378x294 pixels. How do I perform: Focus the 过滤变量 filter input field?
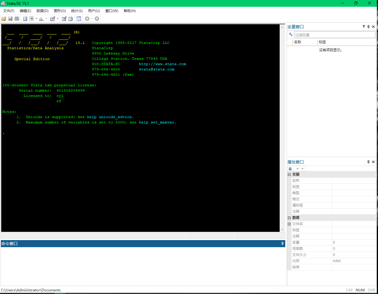[335, 35]
